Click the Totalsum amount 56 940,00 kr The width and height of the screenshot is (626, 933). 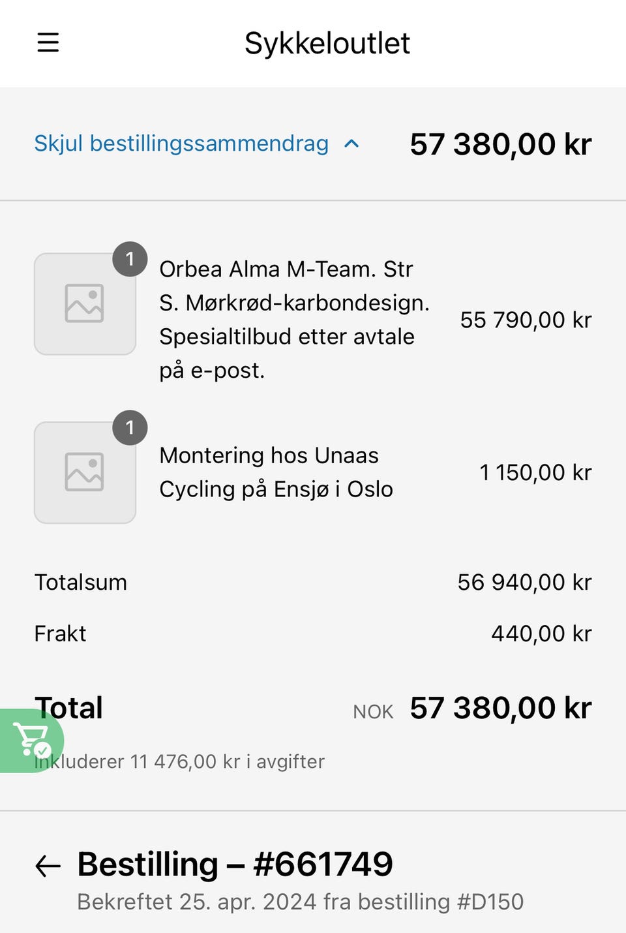click(x=524, y=582)
